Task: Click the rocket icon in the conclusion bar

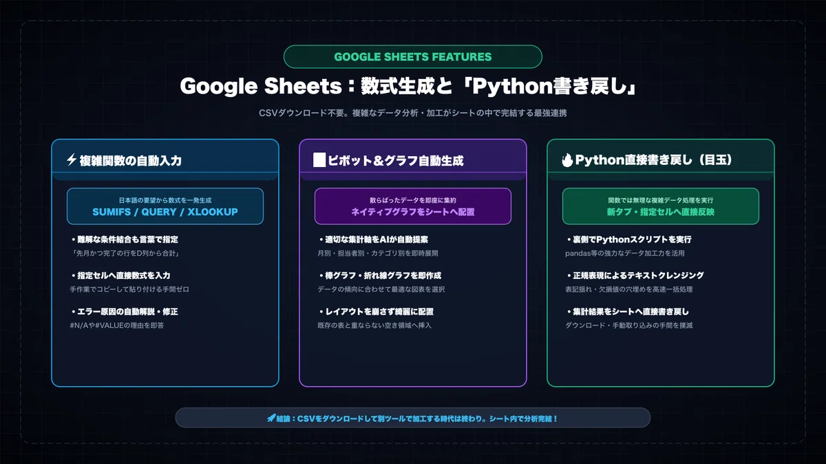Action: click(x=272, y=418)
